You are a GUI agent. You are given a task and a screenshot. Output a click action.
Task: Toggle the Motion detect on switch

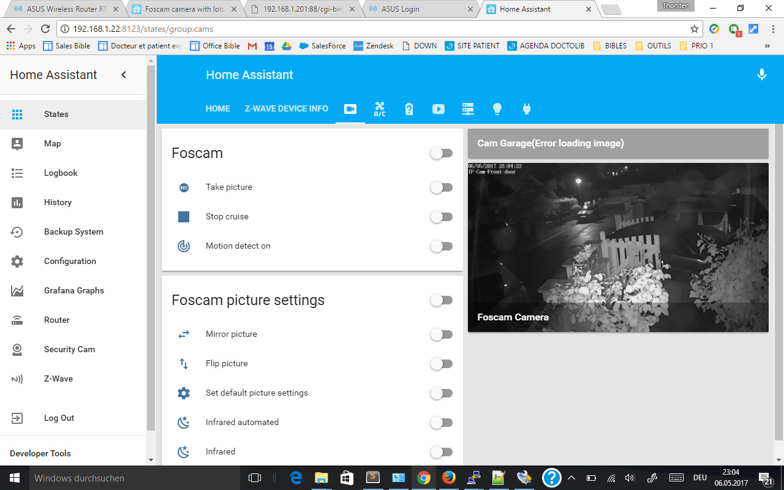441,246
